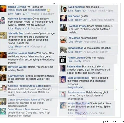Reply to Rizwan Khan's comment

click(78, 52)
